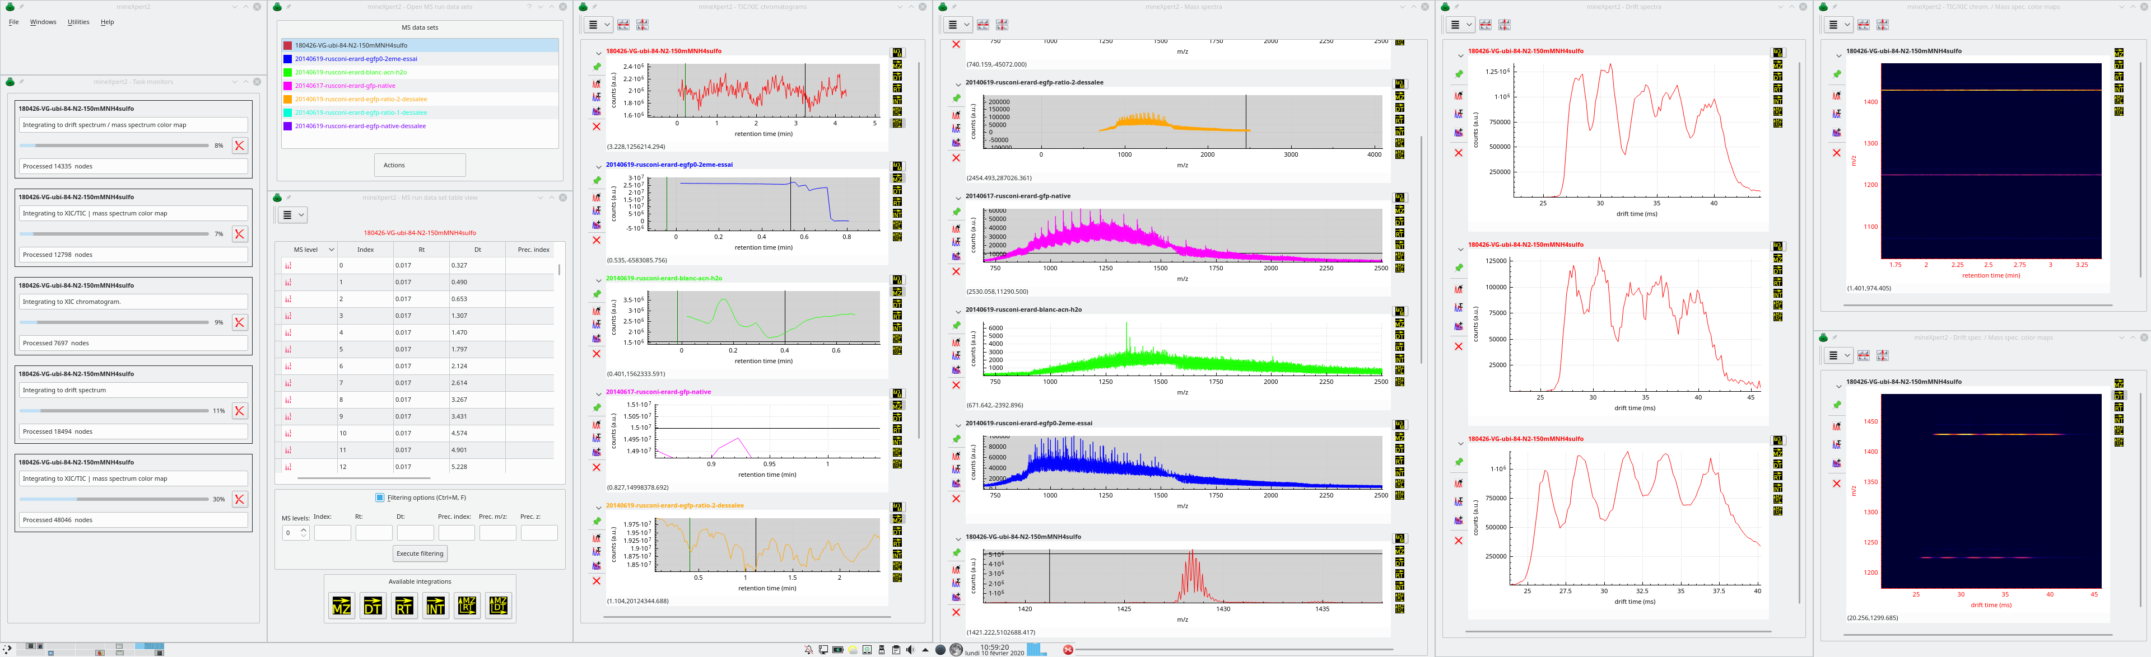Click horizontal axis lock icon in chromatograms toolbar
Image resolution: width=2151 pixels, height=657 pixels.
pos(623,25)
